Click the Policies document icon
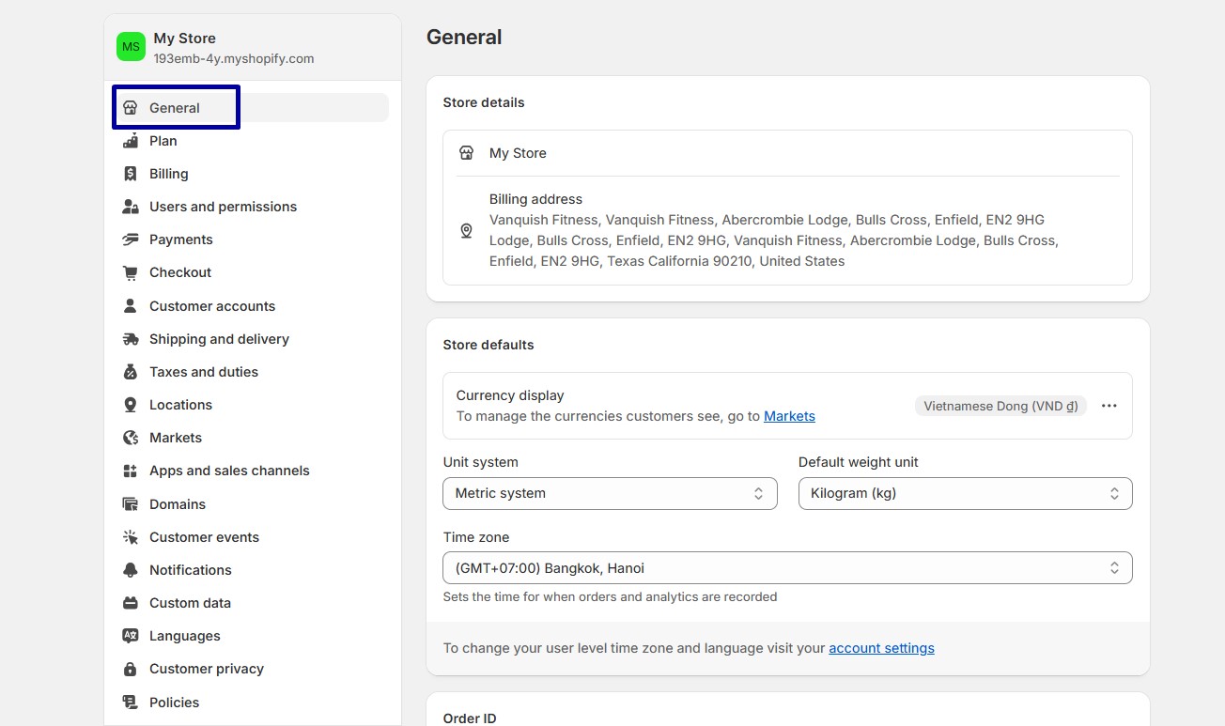The image size is (1225, 726). tap(131, 703)
